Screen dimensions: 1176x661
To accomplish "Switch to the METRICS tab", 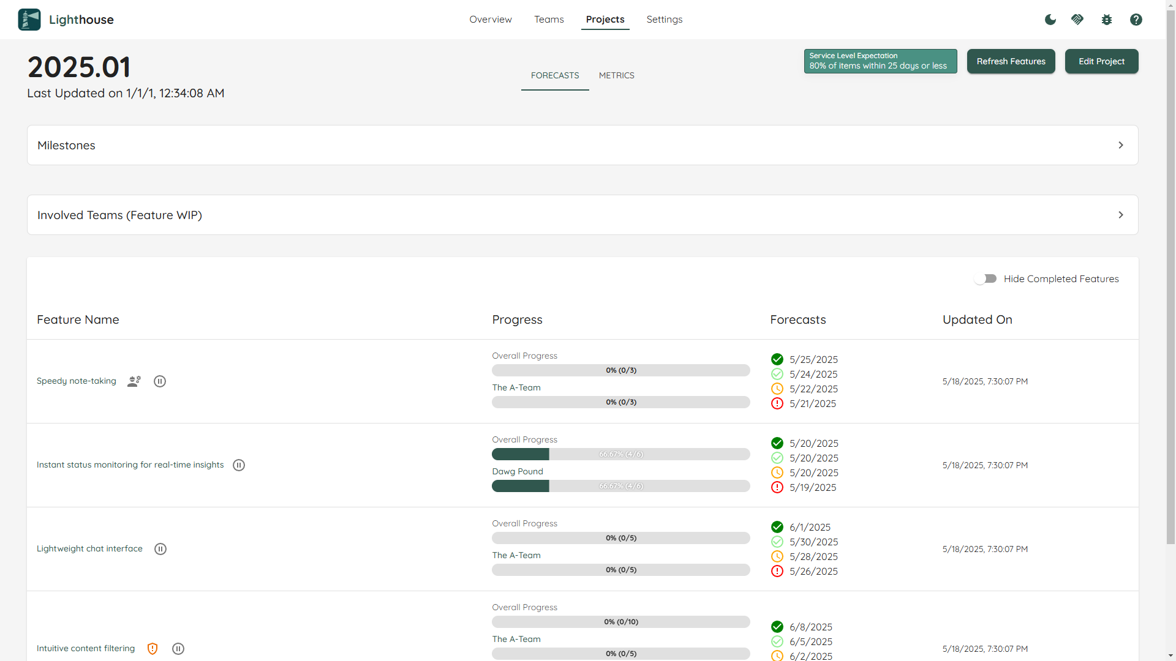I will 616,75.
